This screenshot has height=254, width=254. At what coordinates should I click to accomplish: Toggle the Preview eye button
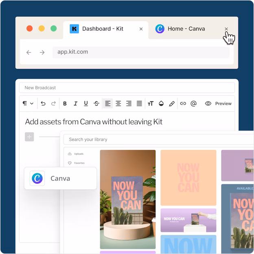coord(218,104)
